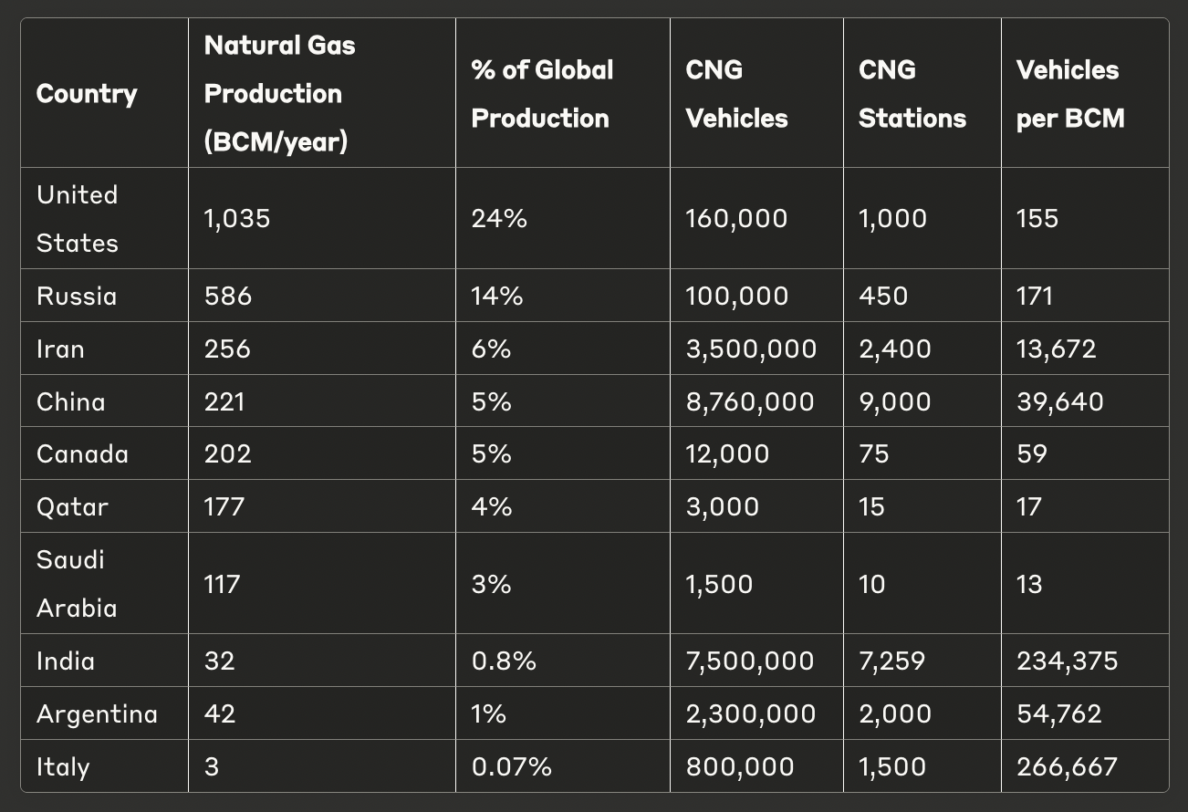Click Italy's 266,667 vehicles per BCM

coord(1067,767)
